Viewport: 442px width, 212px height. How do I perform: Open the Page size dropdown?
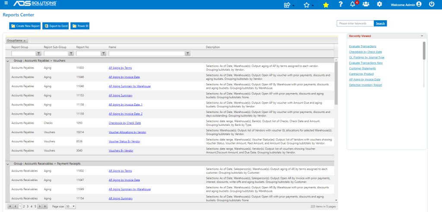[x=70, y=206]
